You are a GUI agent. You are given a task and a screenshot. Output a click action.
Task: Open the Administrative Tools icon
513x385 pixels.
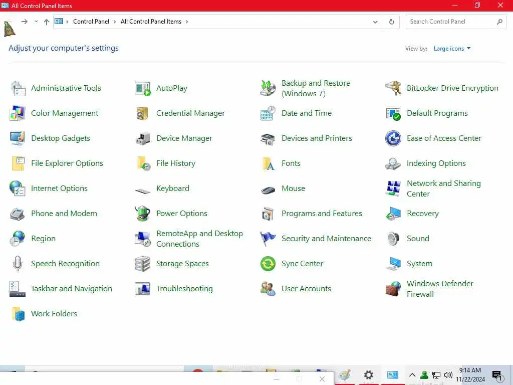point(18,88)
